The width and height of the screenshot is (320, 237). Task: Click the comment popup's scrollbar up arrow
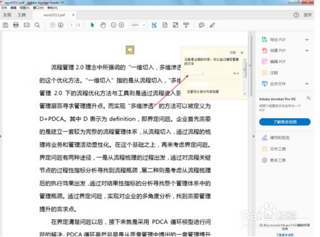pos(244,60)
